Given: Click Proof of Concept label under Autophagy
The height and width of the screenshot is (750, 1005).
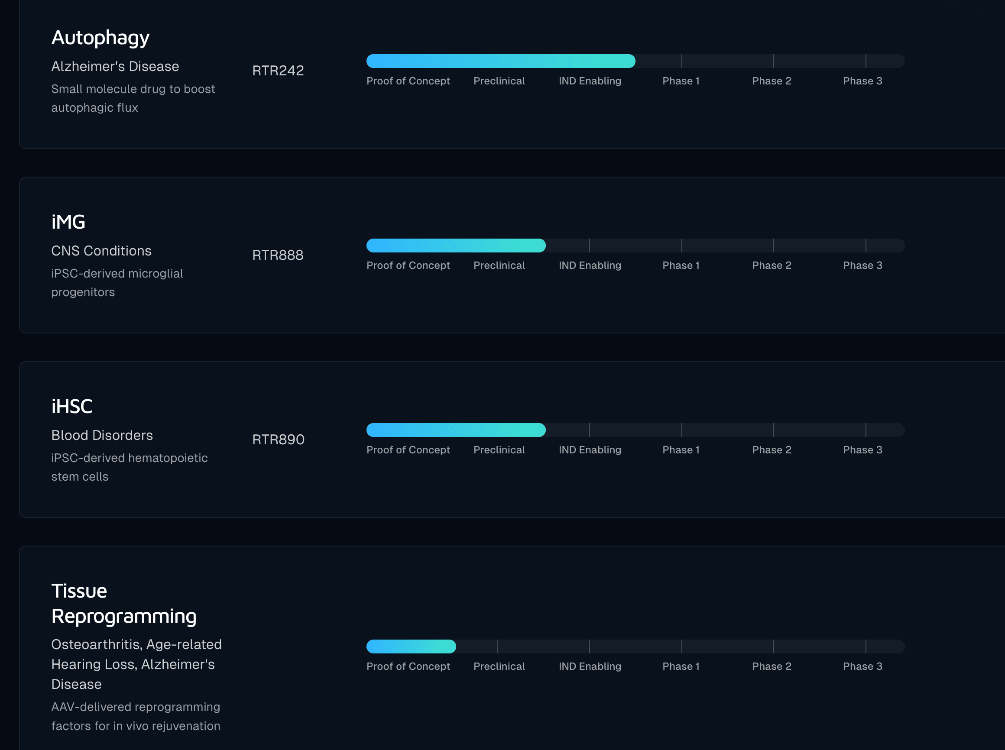Looking at the screenshot, I should point(408,81).
